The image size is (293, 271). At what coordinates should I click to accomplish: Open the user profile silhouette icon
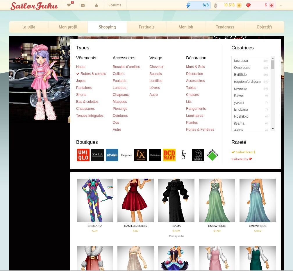tap(97, 5)
